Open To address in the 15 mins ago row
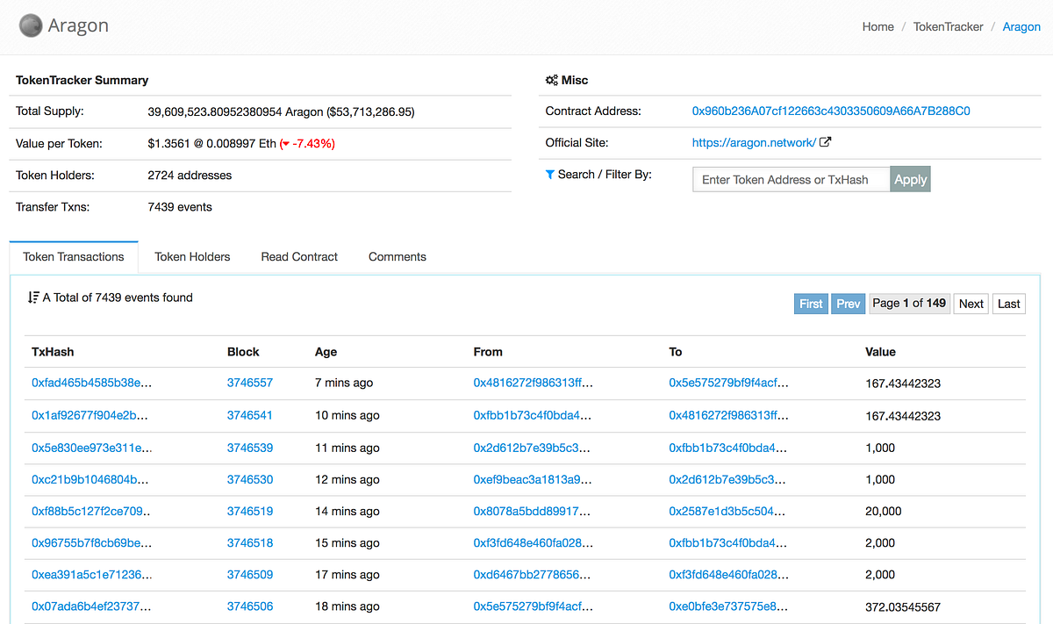 click(x=728, y=542)
